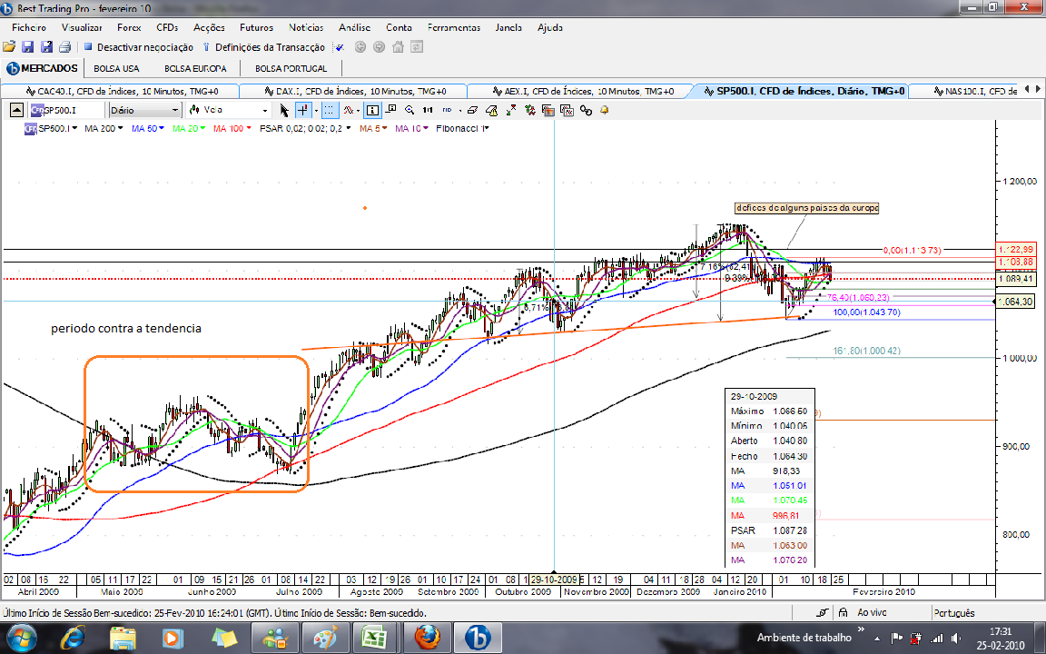Image resolution: width=1046 pixels, height=654 pixels.
Task: Click BOLSA USA button
Action: [117, 69]
